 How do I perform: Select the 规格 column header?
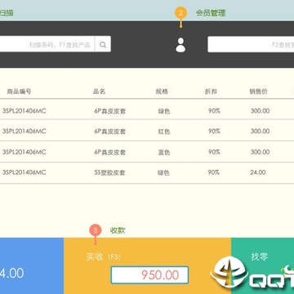point(162,91)
